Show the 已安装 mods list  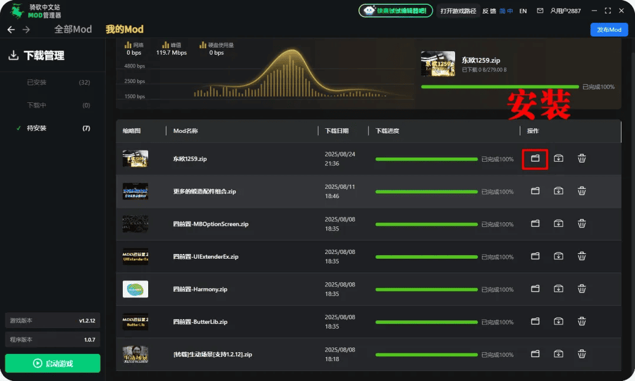(x=36, y=82)
